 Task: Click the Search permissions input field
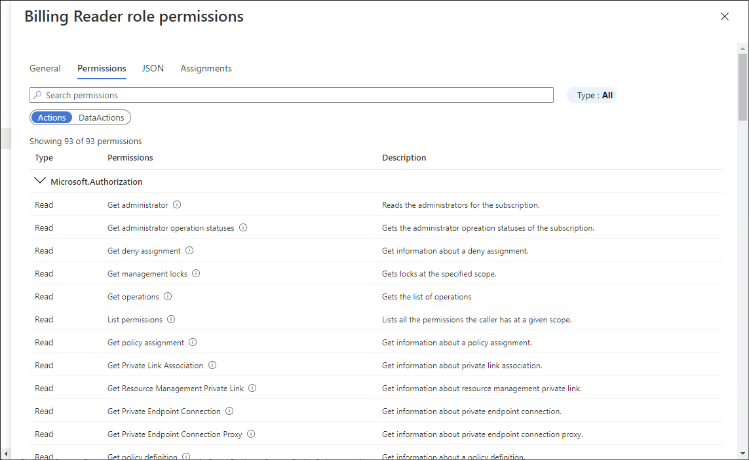292,95
